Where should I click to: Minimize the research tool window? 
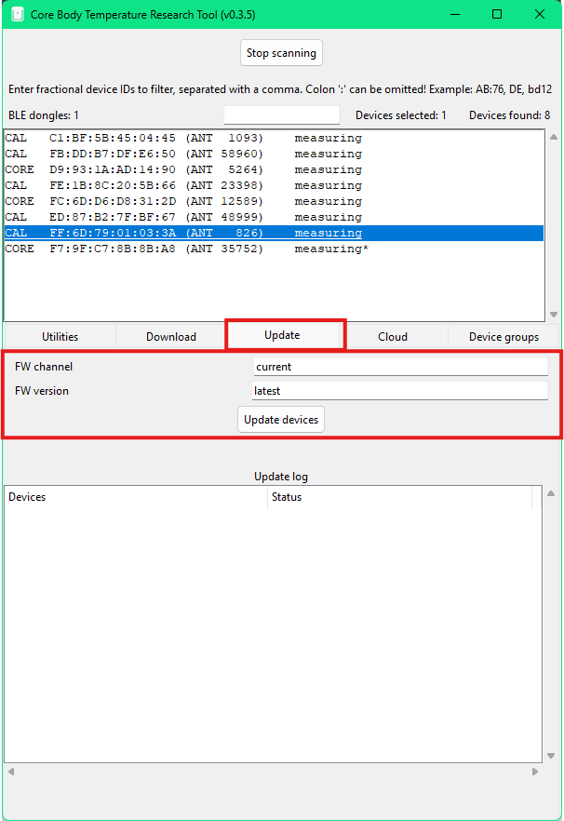coord(455,15)
